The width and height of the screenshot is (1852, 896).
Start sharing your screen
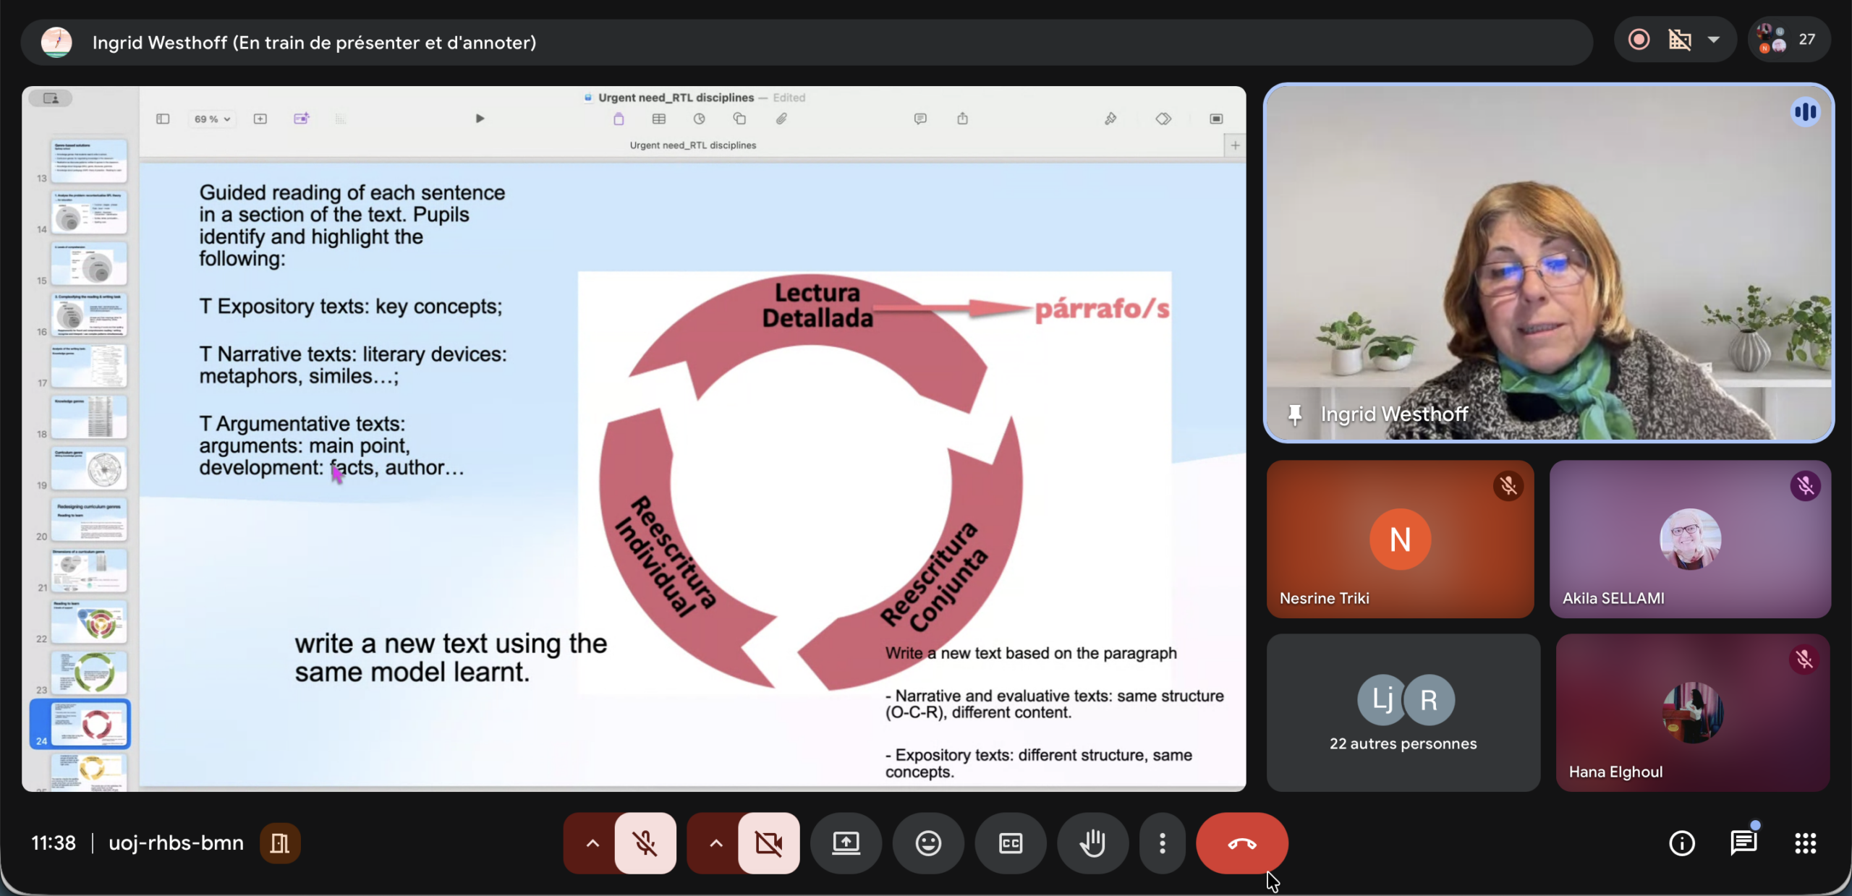[846, 843]
